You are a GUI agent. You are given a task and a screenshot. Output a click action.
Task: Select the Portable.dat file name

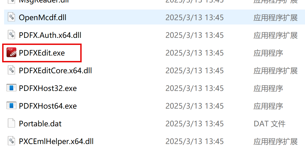pyautogui.click(x=40, y=124)
